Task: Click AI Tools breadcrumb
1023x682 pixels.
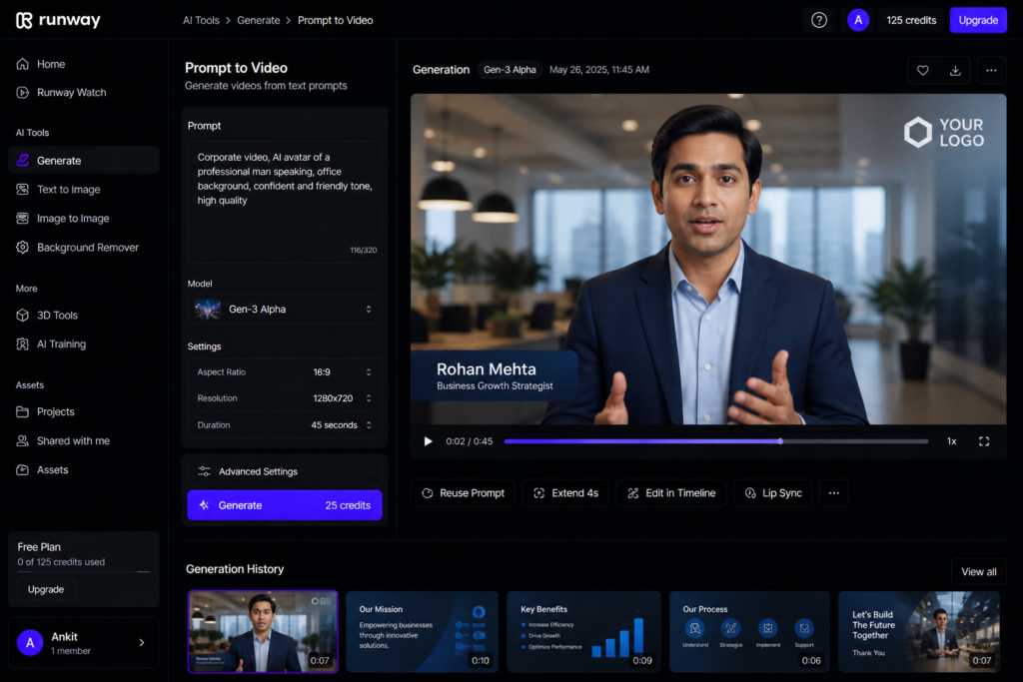Action: 201,20
